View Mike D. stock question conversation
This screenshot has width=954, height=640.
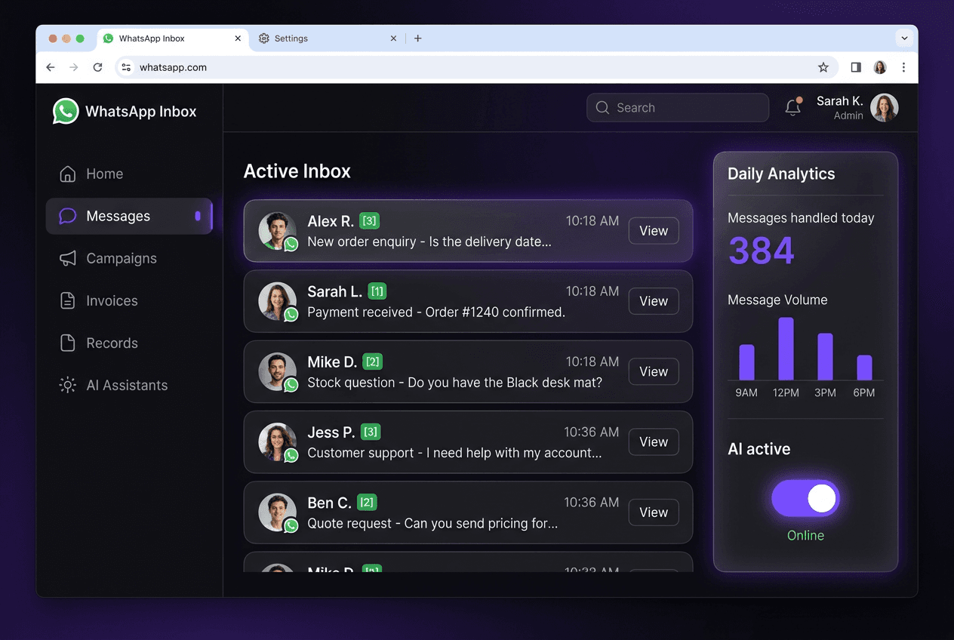(x=654, y=371)
